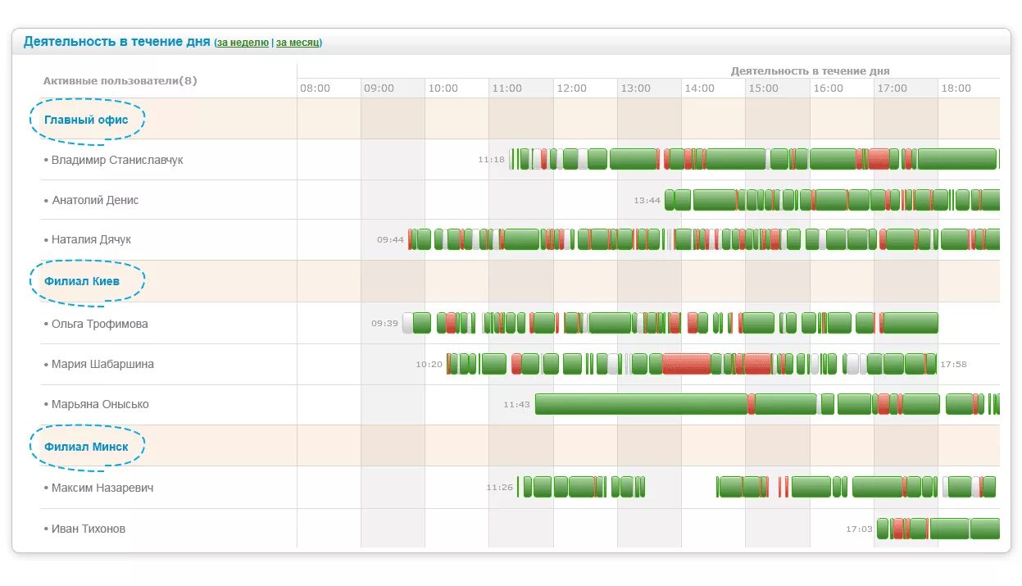Click the 11:26 start time of Максим Назаревич
1022x586 pixels.
coord(500,488)
